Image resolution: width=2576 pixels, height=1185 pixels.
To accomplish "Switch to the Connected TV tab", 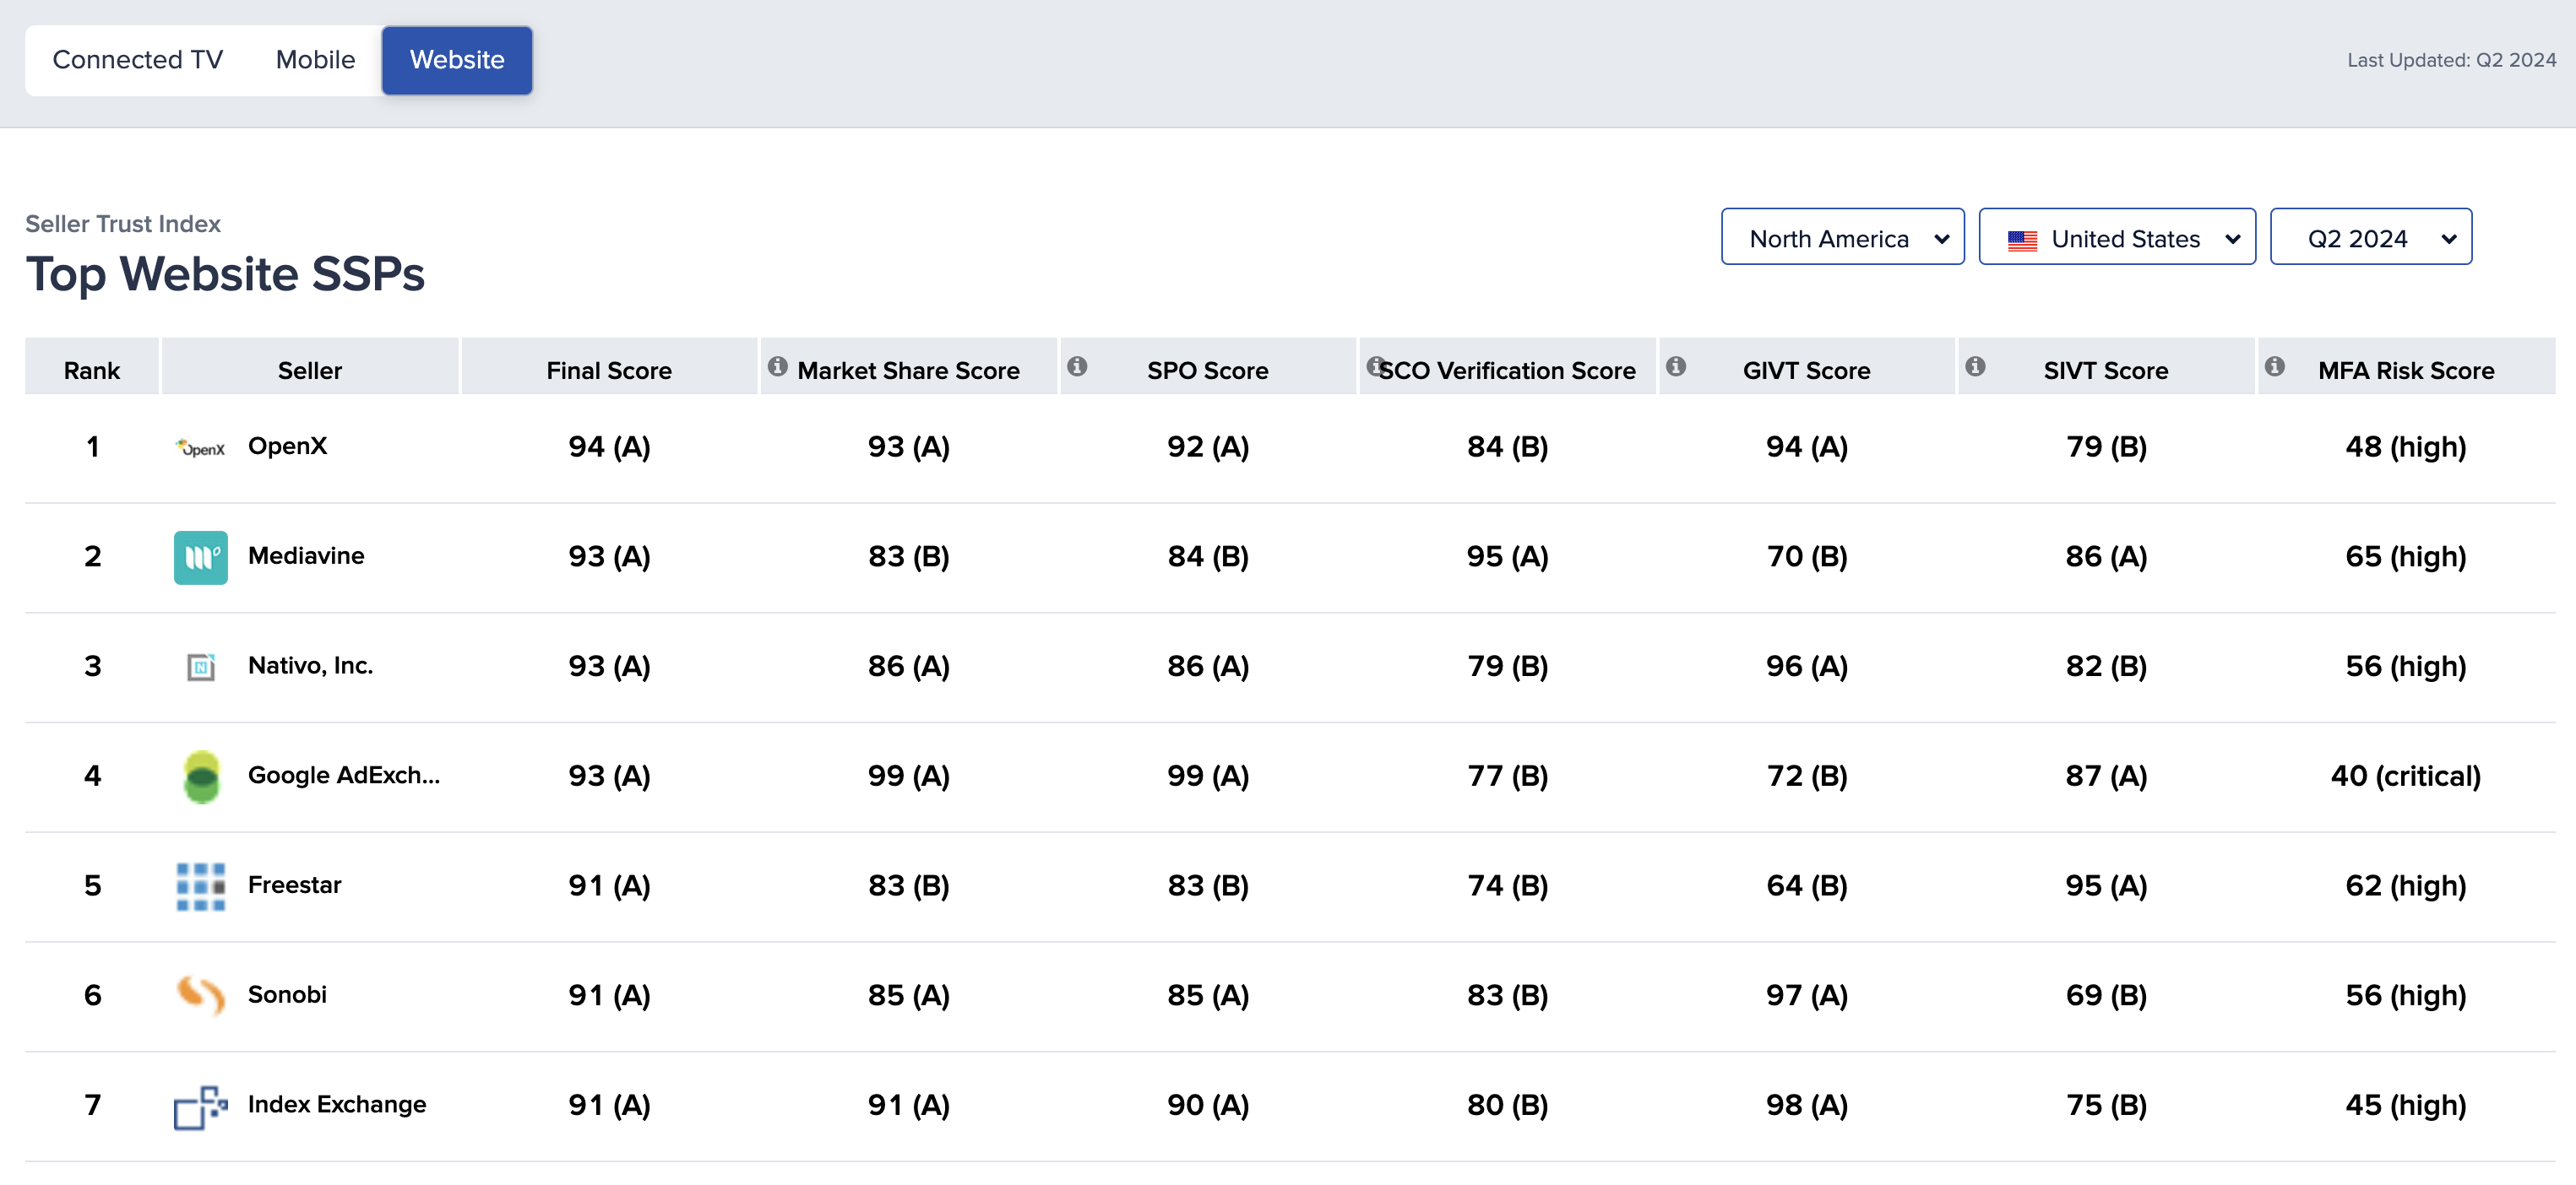I will (139, 59).
